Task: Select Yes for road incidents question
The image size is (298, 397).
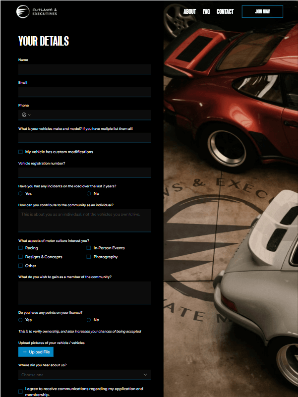Action: (20, 194)
